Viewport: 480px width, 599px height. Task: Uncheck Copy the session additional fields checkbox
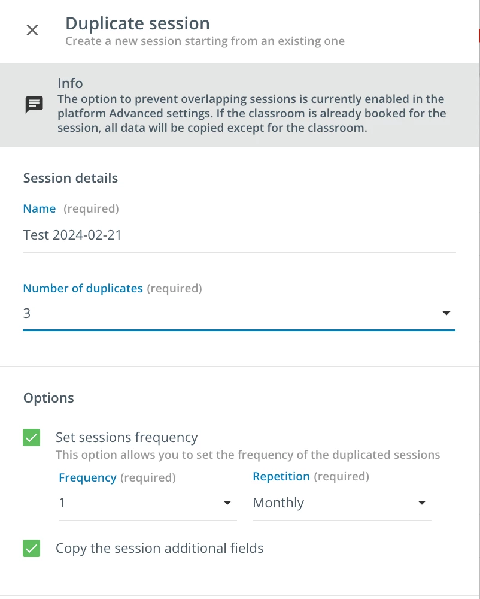coord(31,548)
